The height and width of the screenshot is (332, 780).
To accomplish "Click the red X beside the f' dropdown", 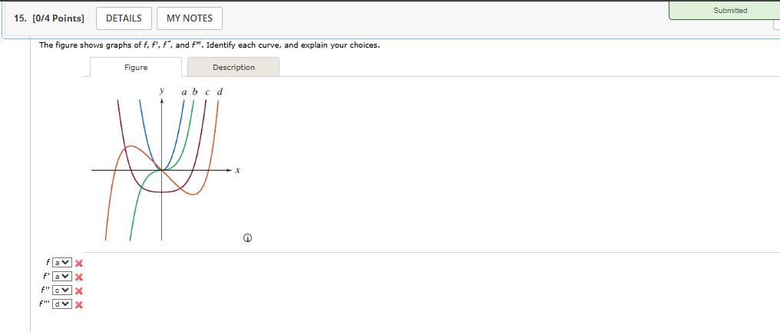I will point(78,277).
